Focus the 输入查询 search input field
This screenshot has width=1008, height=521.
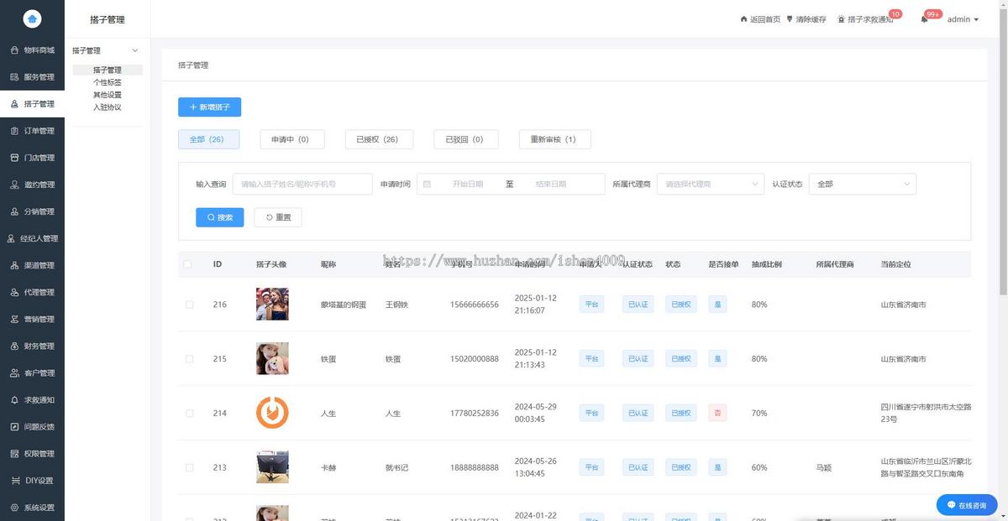click(302, 184)
